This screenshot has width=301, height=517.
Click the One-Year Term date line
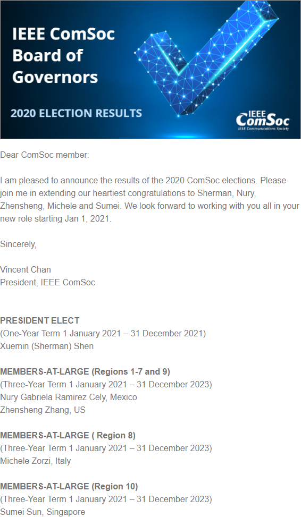[x=103, y=333]
